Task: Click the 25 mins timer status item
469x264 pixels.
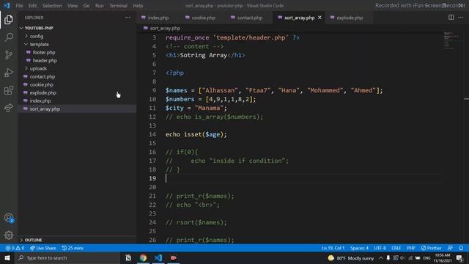Action: pyautogui.click(x=73, y=248)
